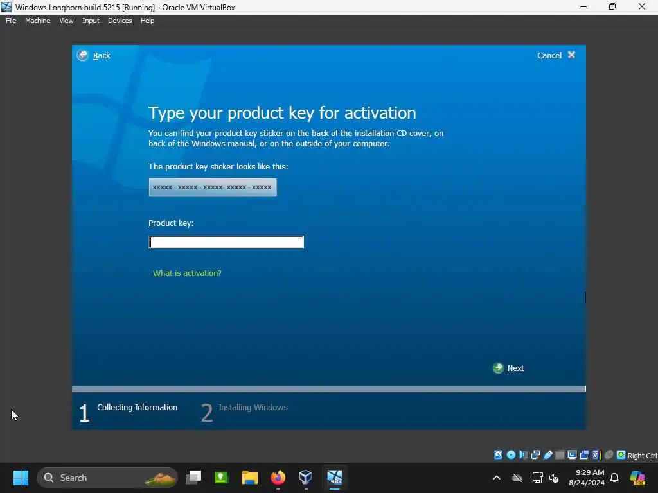This screenshot has width=658, height=493.
Task: Click the Back arrow icon in setup
Action: [83, 55]
